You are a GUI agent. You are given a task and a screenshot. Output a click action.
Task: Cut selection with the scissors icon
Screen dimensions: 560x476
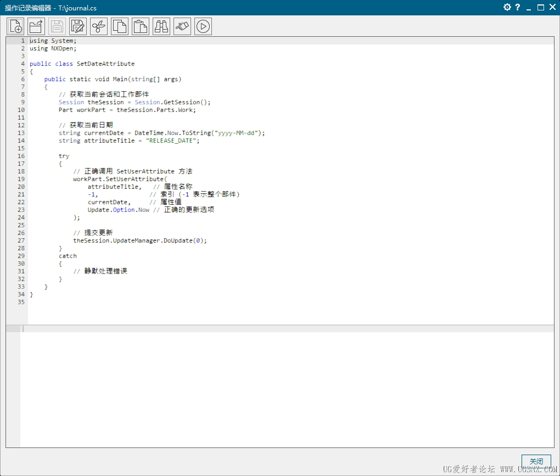coord(99,26)
